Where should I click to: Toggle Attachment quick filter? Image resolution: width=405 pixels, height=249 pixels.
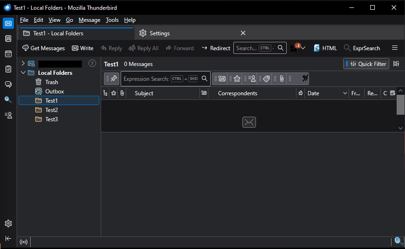point(280,79)
